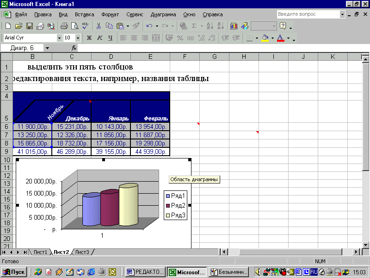Toggle Center alignment
The width and height of the screenshot is (370, 278).
pyautogui.click(x=134, y=38)
